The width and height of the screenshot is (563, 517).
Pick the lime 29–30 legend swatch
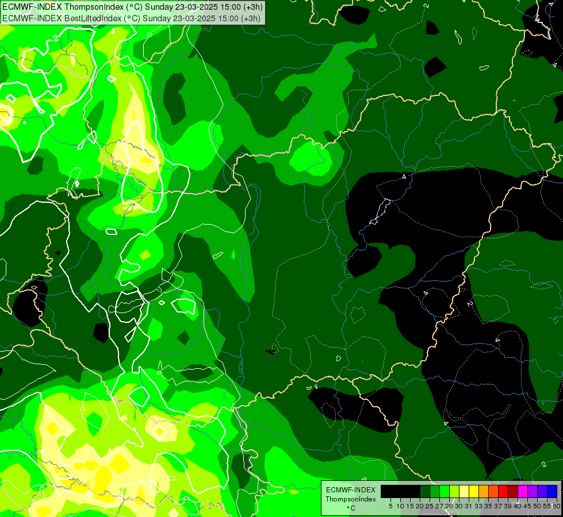click(454, 491)
